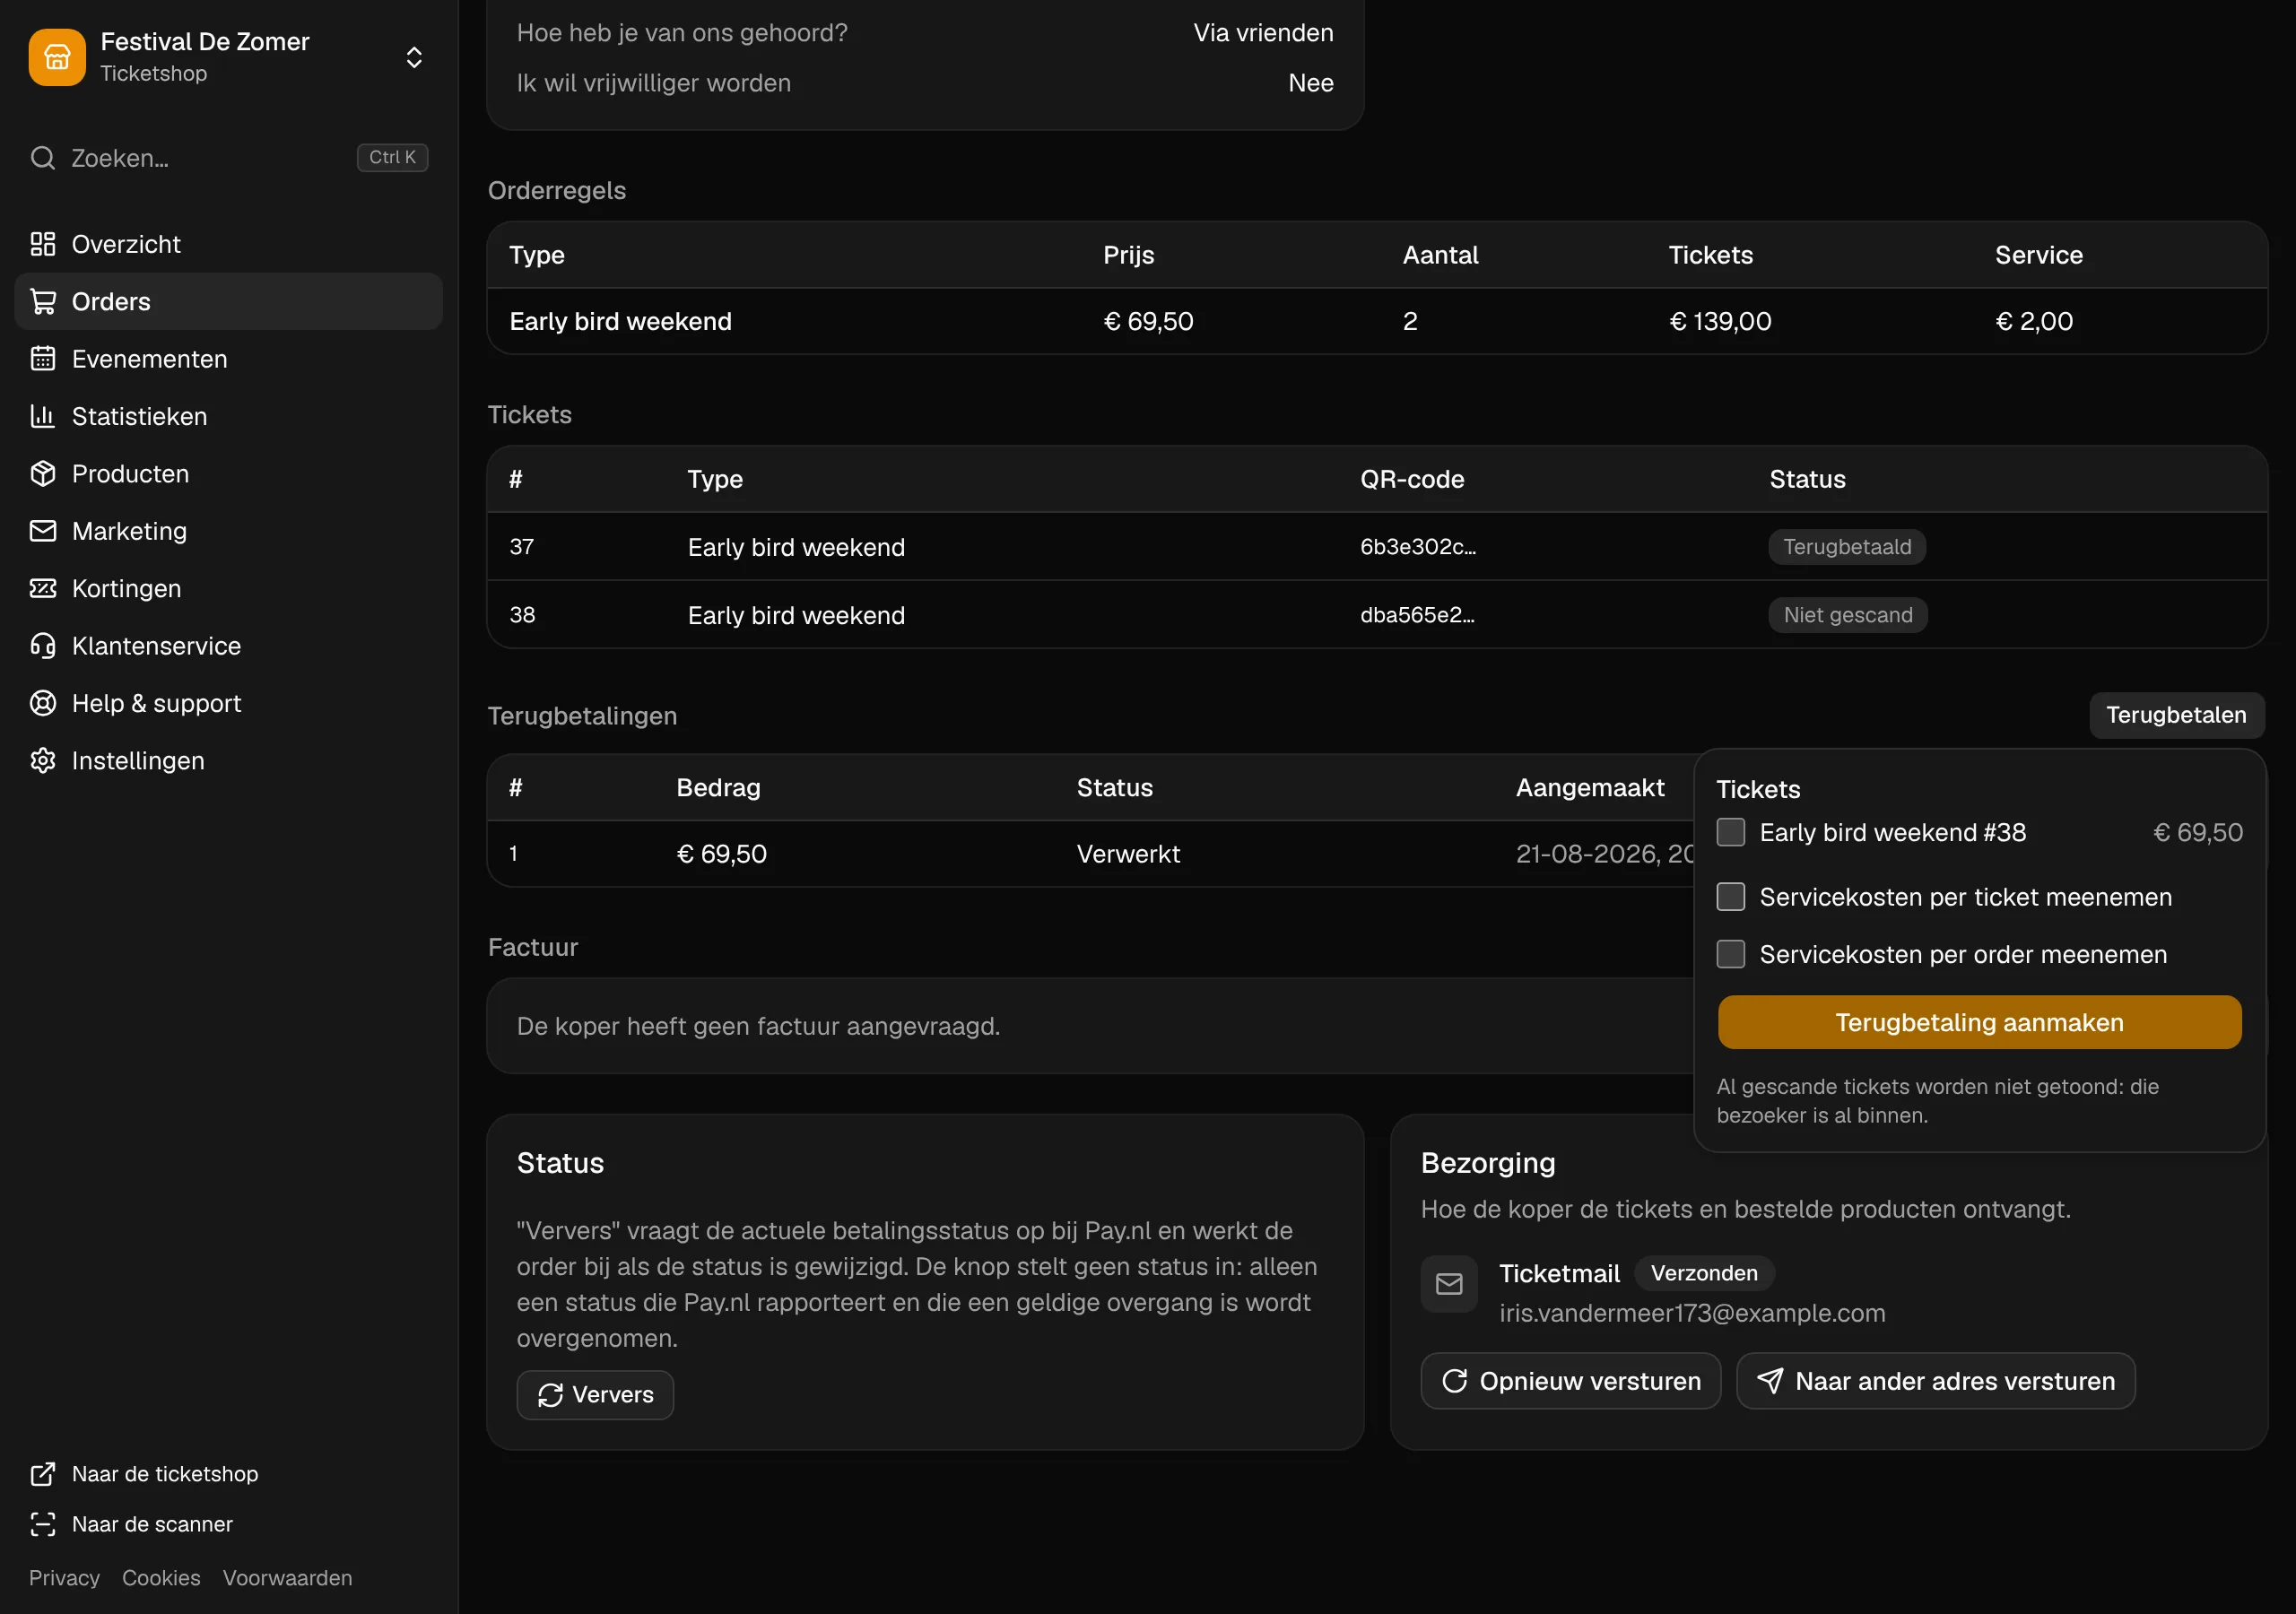This screenshot has height=1614, width=2296.
Task: Click the scanner frame icon
Action: pyautogui.click(x=43, y=1524)
